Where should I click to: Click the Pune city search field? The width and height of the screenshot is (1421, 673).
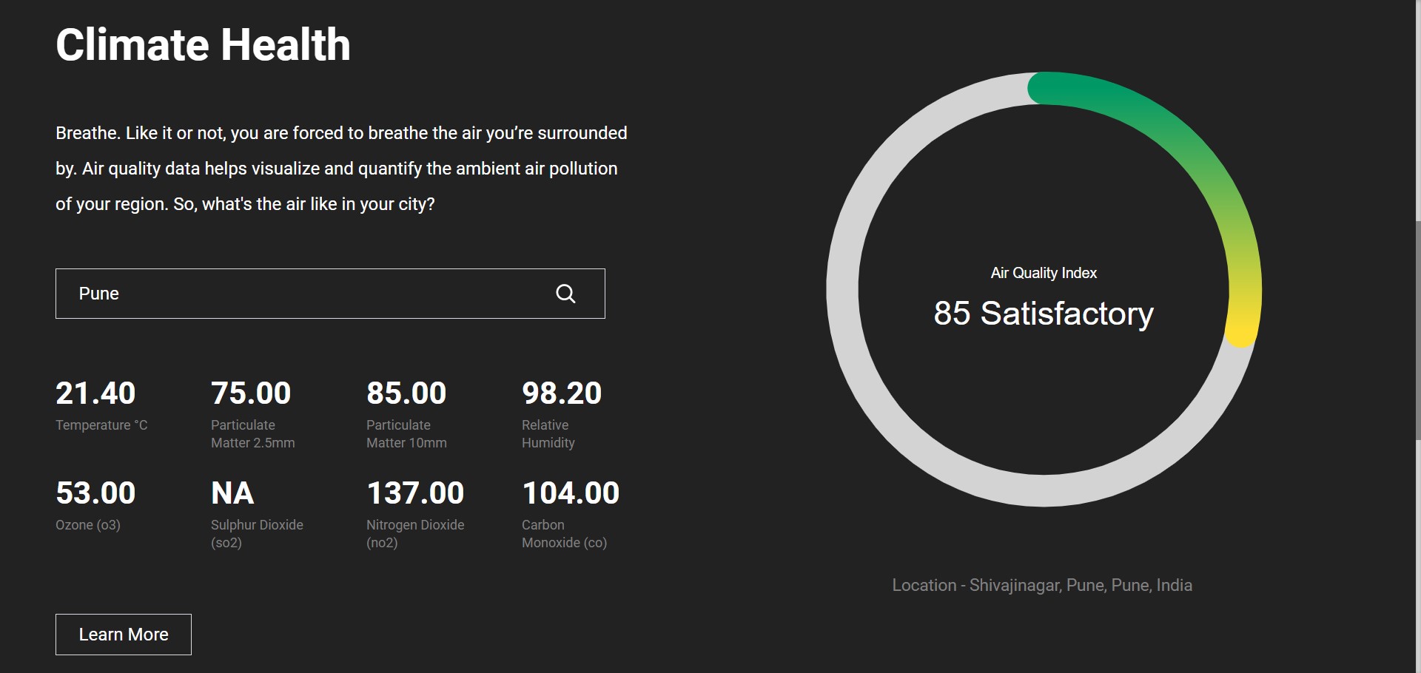click(x=296, y=294)
